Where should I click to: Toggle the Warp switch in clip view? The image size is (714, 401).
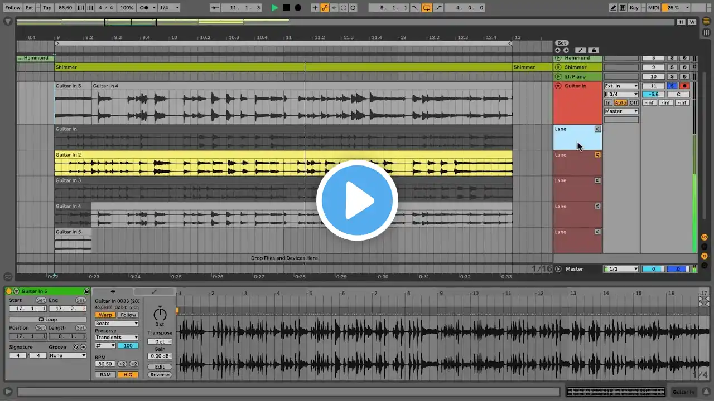click(x=105, y=315)
